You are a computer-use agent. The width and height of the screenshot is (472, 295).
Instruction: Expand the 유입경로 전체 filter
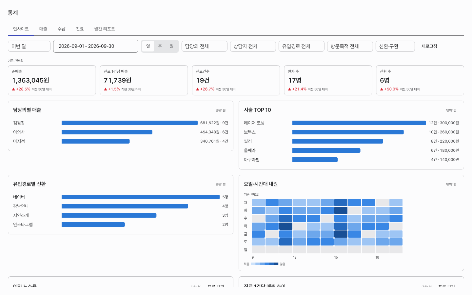coord(302,46)
